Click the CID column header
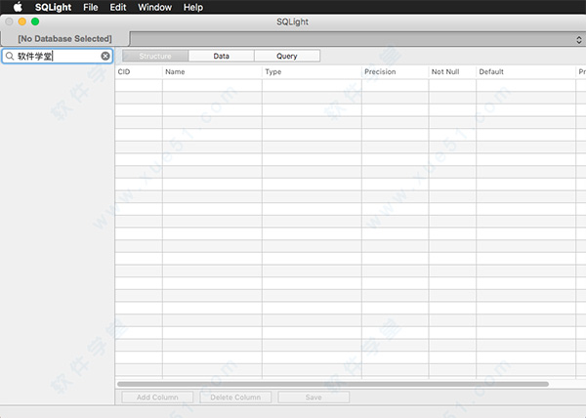This screenshot has width=586, height=418. coord(139,71)
